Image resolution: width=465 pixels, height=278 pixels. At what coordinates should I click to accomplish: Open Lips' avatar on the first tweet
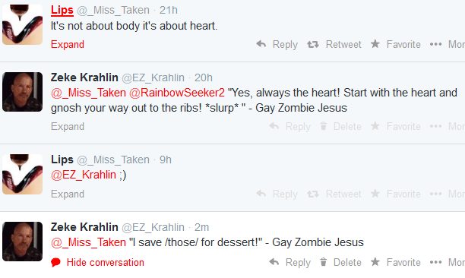point(23,24)
